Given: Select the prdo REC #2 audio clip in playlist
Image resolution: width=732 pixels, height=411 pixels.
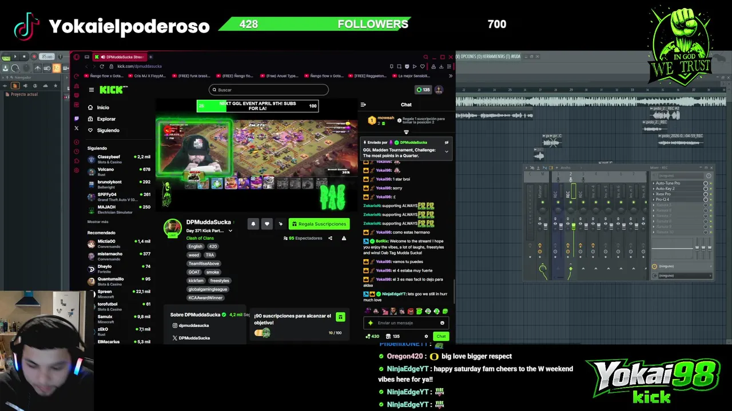Looking at the screenshot, I should click(665, 112).
